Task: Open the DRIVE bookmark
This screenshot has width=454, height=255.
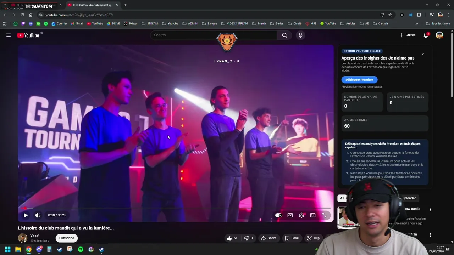Action: 113,24
